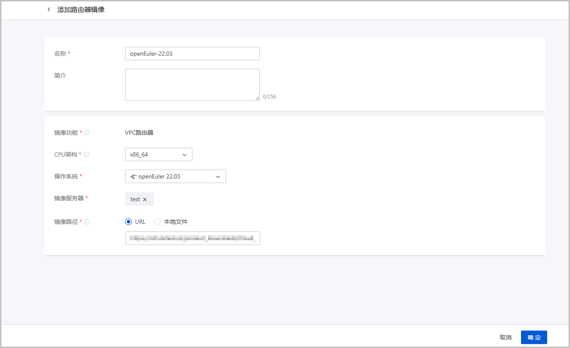The image size is (570, 348).
Task: Click the openEuler logo in 操作系统 field
Action: 133,177
